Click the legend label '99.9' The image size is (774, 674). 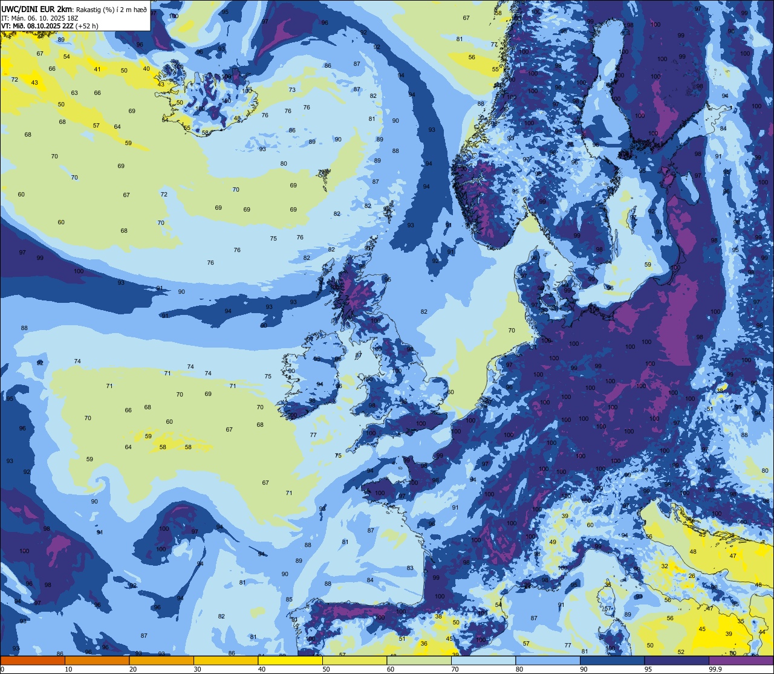click(715, 669)
